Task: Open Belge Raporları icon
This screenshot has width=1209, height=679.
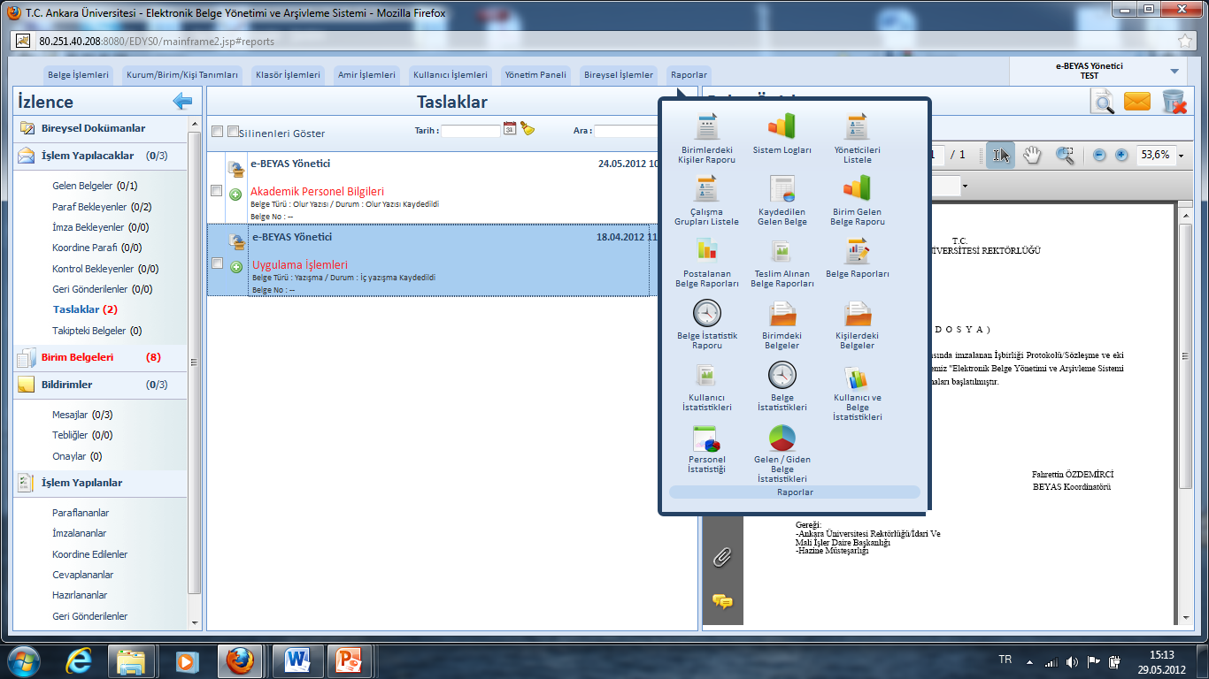Action: point(857,251)
